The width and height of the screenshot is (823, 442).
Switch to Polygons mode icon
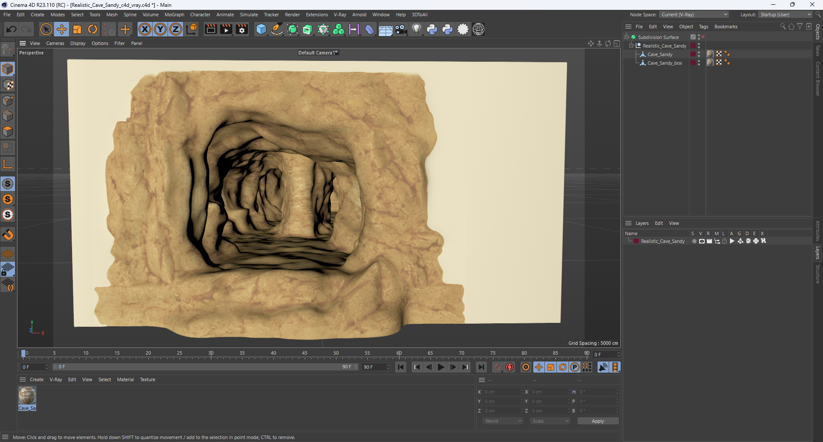tap(8, 131)
